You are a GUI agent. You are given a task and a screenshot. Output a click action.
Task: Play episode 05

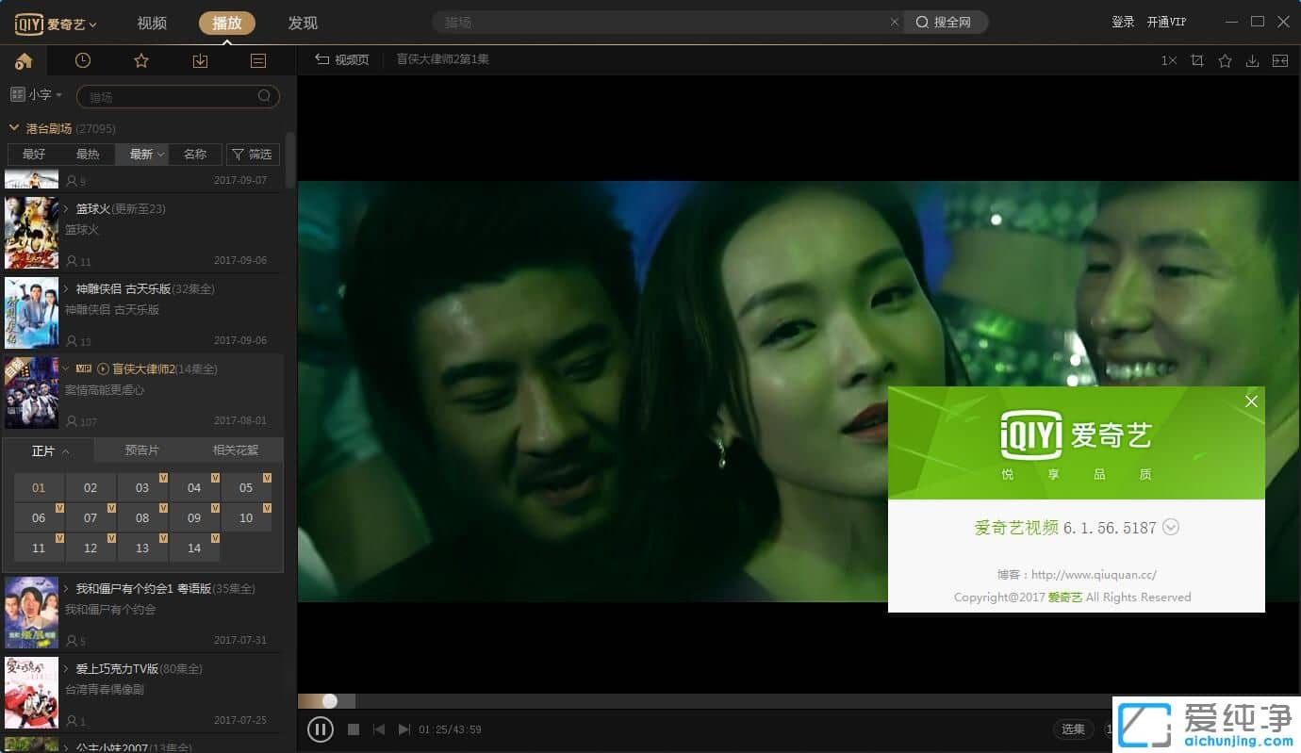(x=246, y=487)
